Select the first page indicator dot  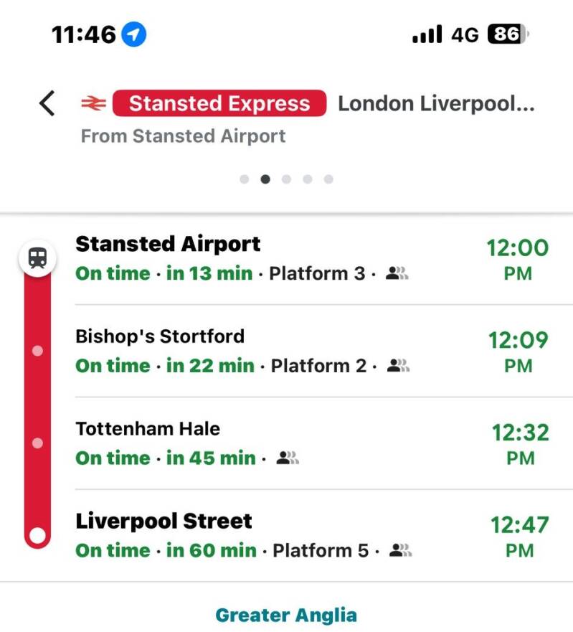[x=245, y=179]
